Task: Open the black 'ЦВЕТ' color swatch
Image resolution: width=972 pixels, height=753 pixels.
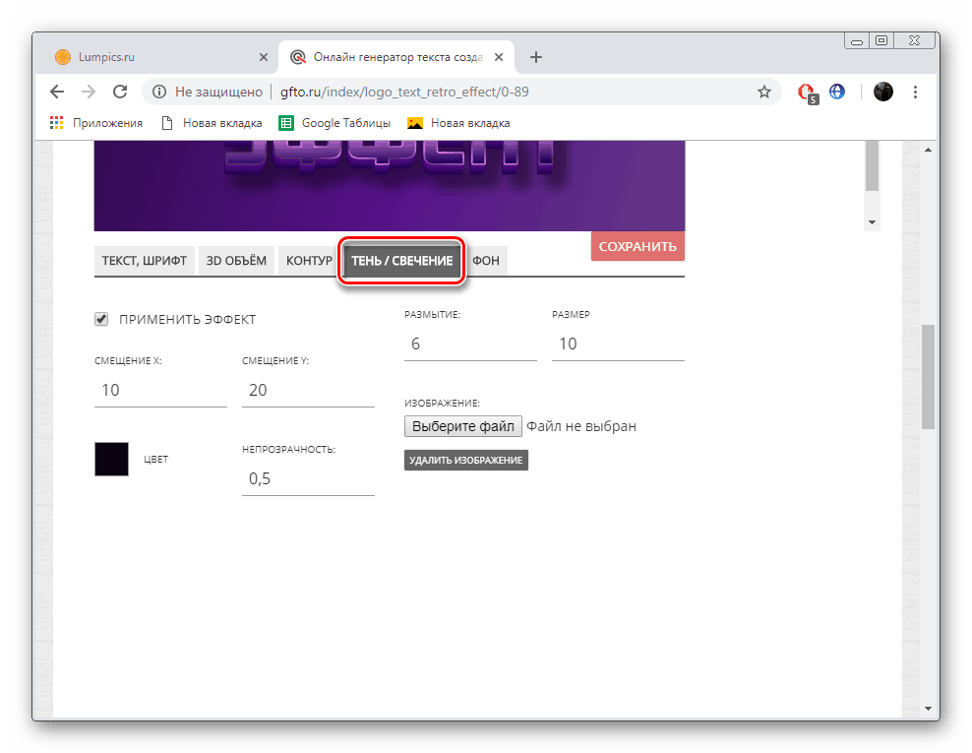Action: pyautogui.click(x=111, y=459)
